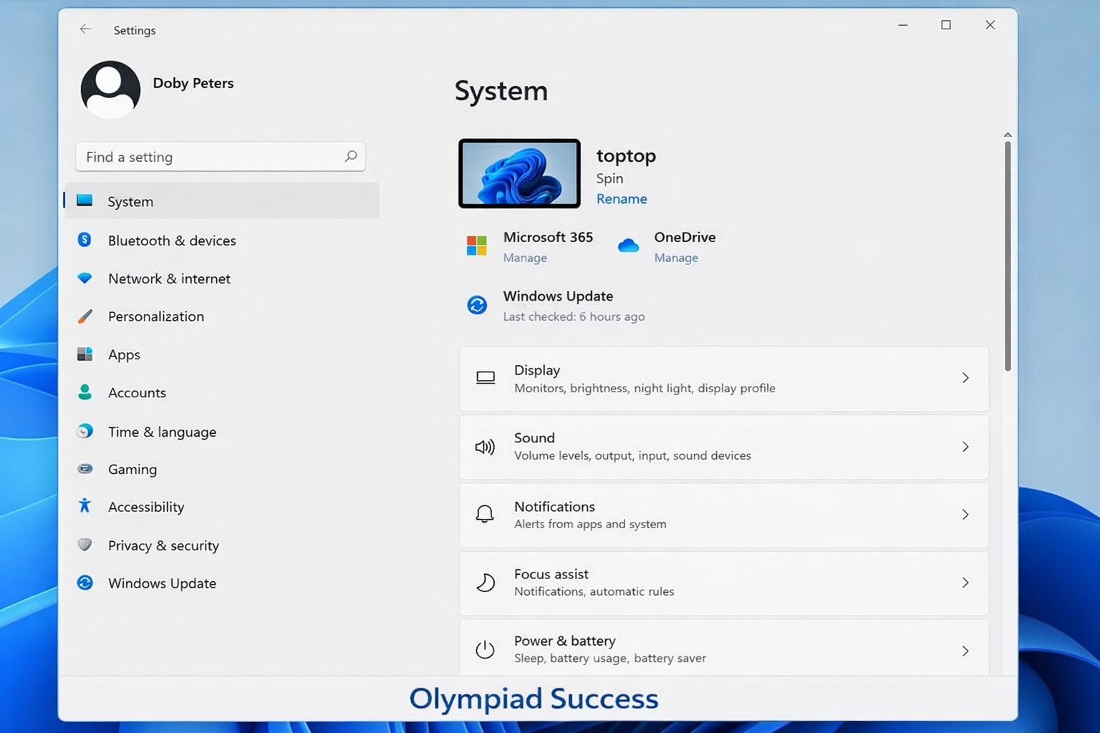Click the Microsoft 365 logo icon

[x=477, y=246]
